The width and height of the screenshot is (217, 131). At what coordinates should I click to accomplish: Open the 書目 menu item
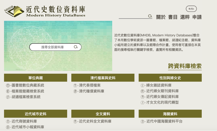173,17
